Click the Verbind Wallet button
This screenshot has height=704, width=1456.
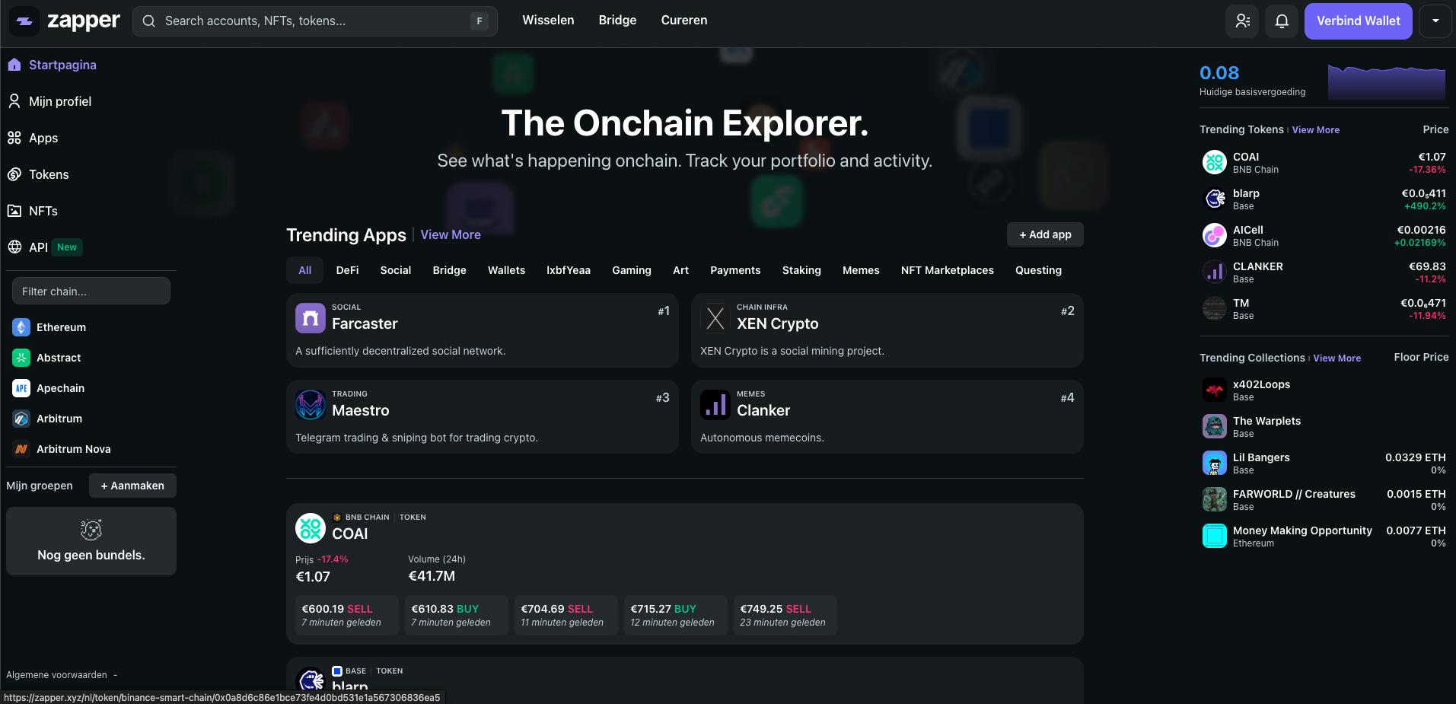click(x=1359, y=21)
